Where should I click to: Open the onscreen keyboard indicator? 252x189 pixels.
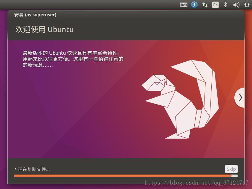(x=183, y=5)
